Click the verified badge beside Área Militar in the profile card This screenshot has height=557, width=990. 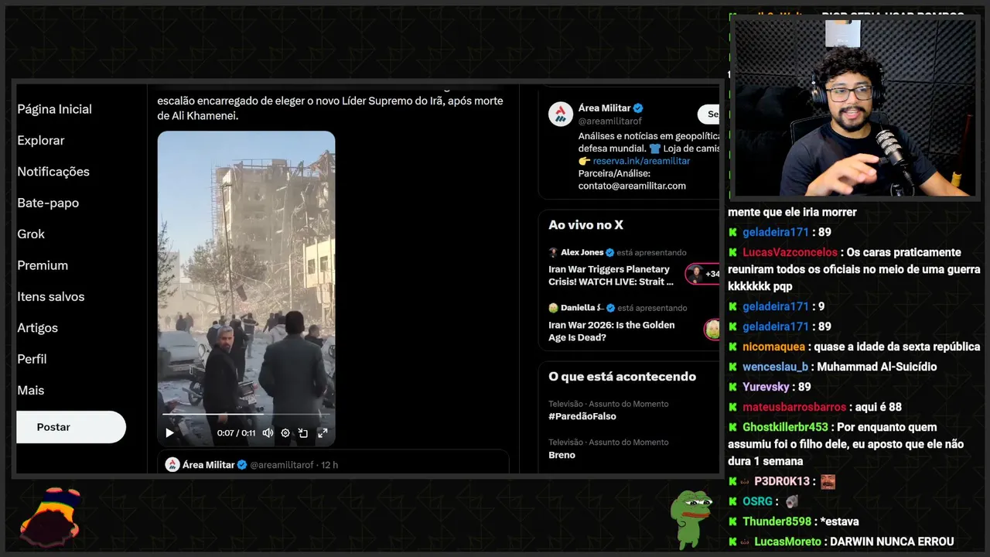tap(638, 108)
